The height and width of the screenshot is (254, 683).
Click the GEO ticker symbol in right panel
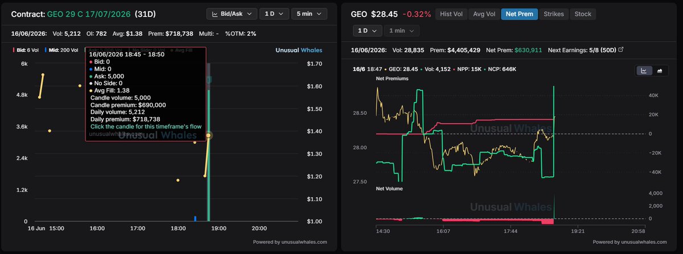tap(360, 14)
